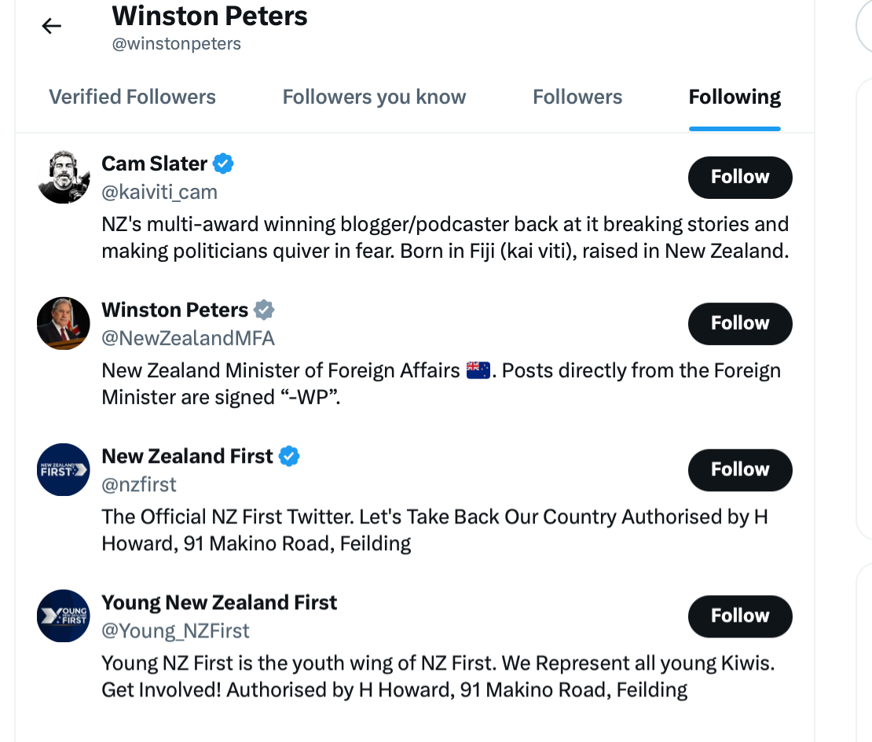
Task: Follow the @NewZealandMFA account
Action: 739,323
